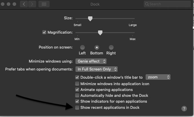Uncheck Show indicators for open applications
The image size is (194, 117).
pos(77,101)
